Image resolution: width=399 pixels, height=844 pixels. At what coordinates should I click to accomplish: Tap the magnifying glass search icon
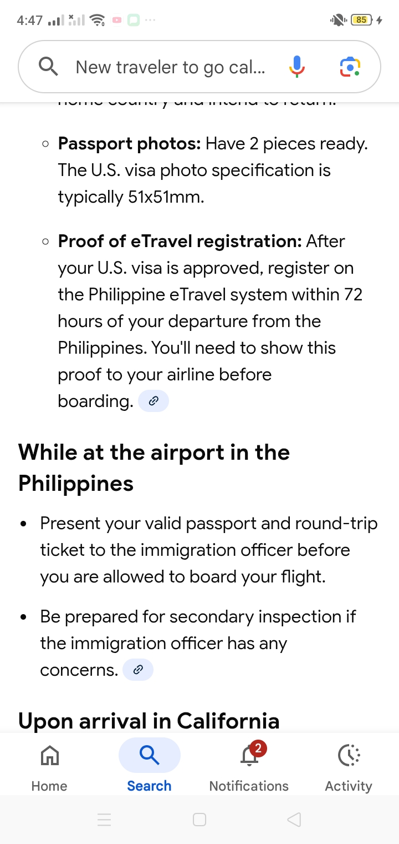coord(49,67)
